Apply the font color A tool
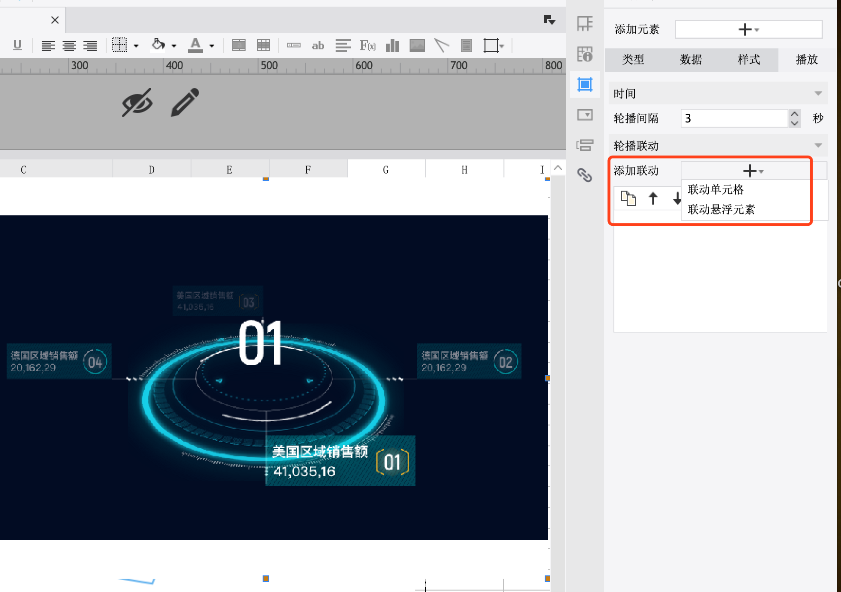 195,45
